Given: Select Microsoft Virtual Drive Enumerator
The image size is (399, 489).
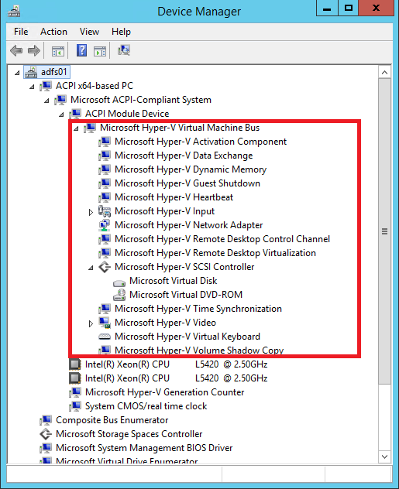Looking at the screenshot, I should coord(127,460).
